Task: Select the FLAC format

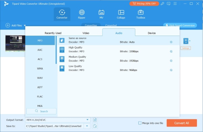Action: pos(40,97)
